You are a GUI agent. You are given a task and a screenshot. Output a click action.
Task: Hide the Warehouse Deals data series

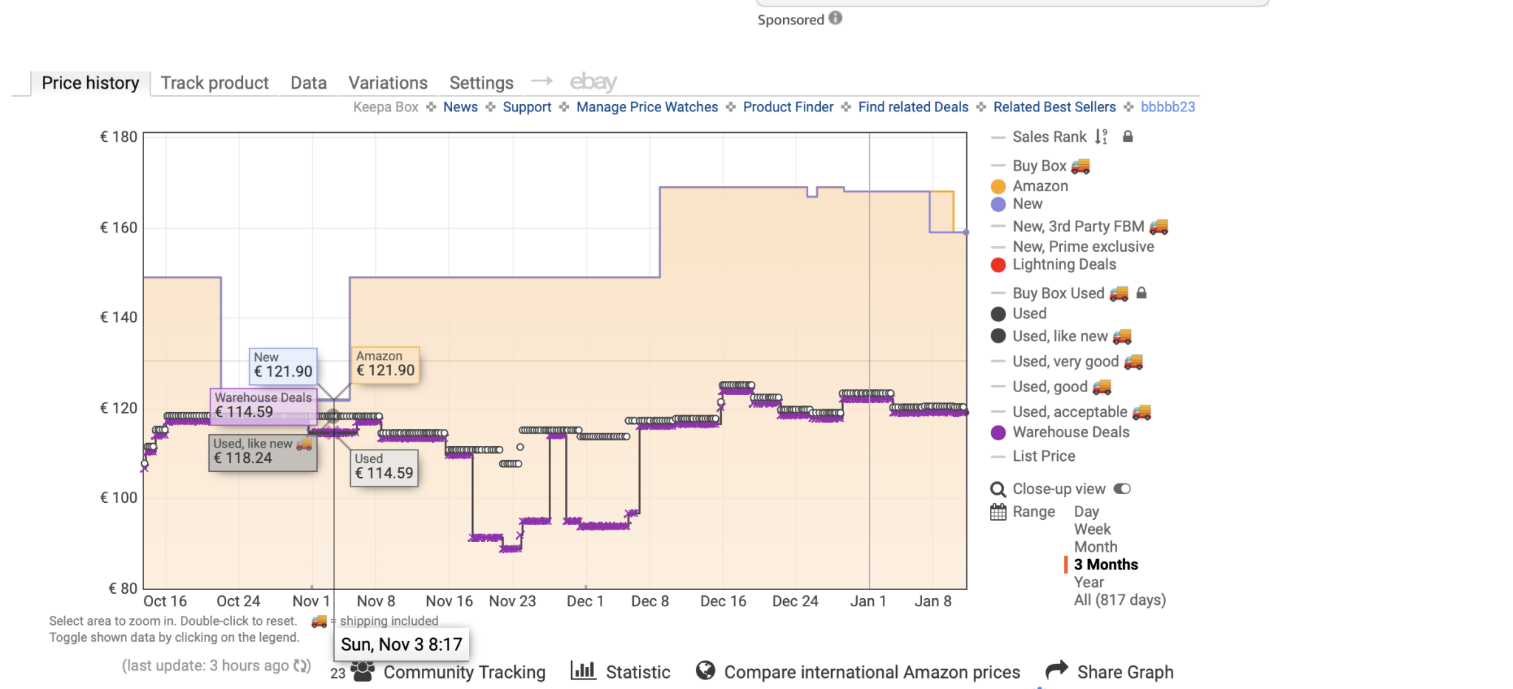coord(1070,432)
